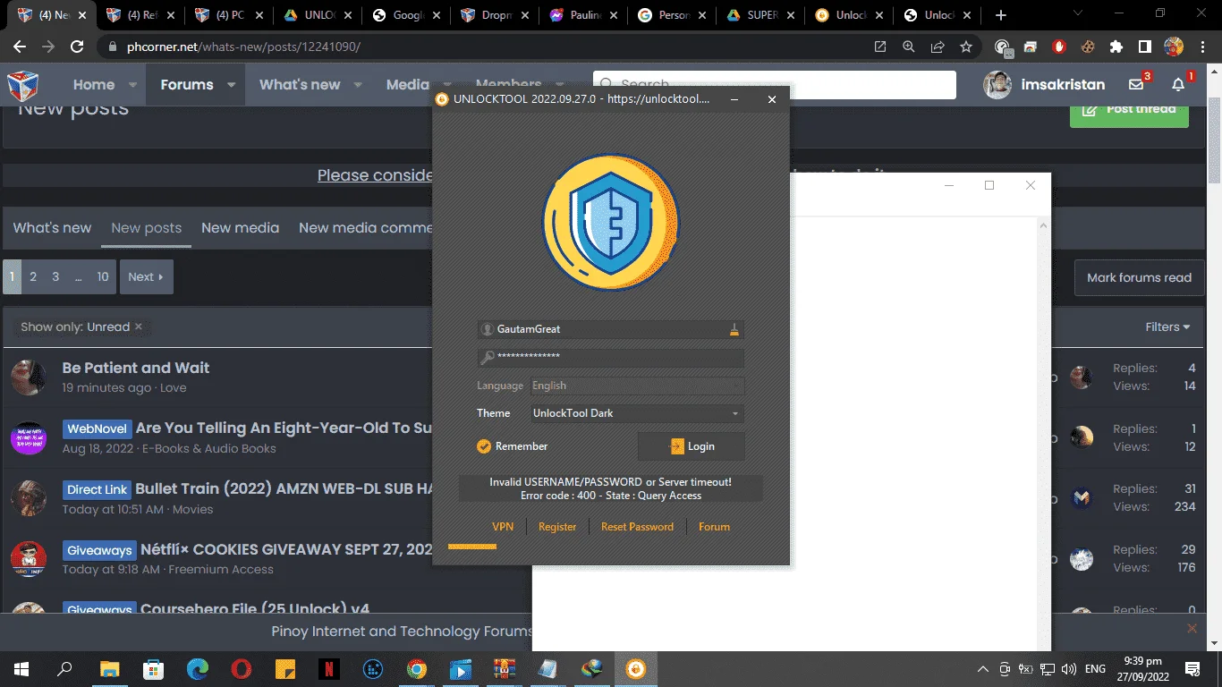Select the What's new sub-tab
Viewport: 1222px width, 687px height.
click(52, 228)
